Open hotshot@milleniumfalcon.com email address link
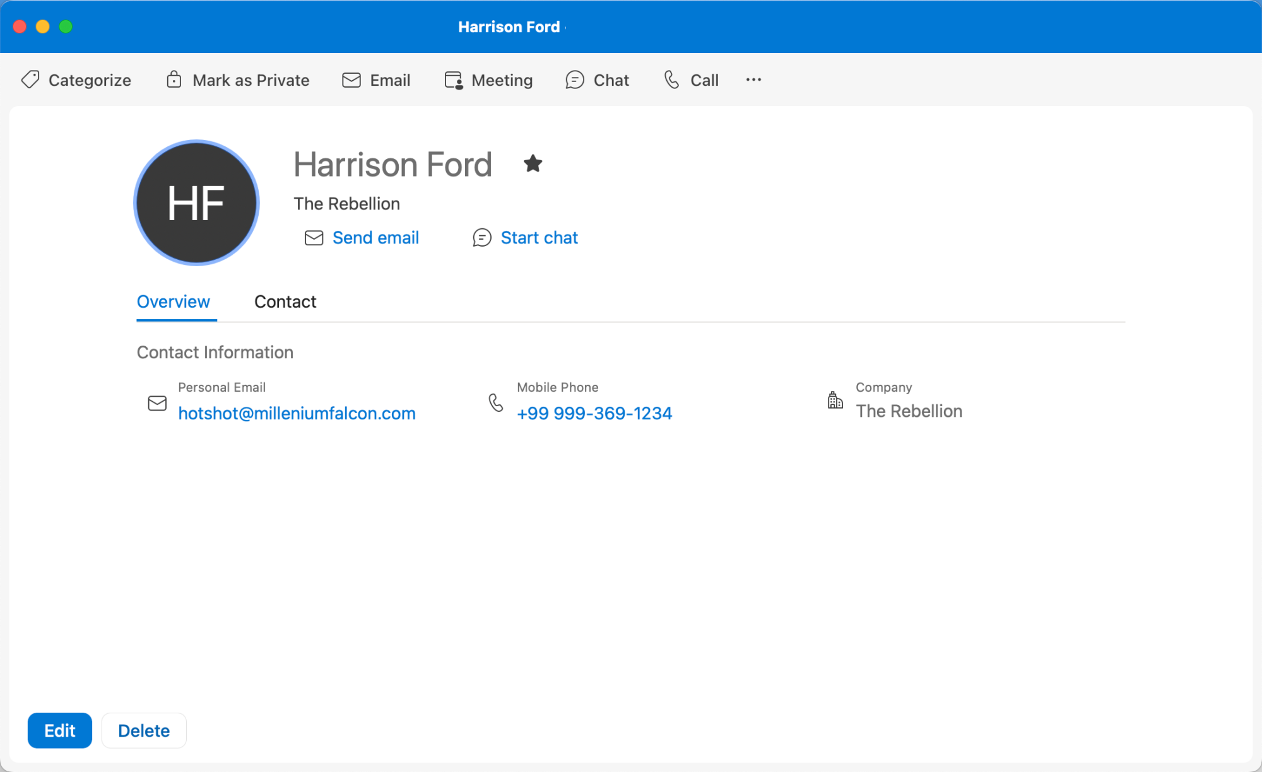This screenshot has height=772, width=1262. coord(297,413)
